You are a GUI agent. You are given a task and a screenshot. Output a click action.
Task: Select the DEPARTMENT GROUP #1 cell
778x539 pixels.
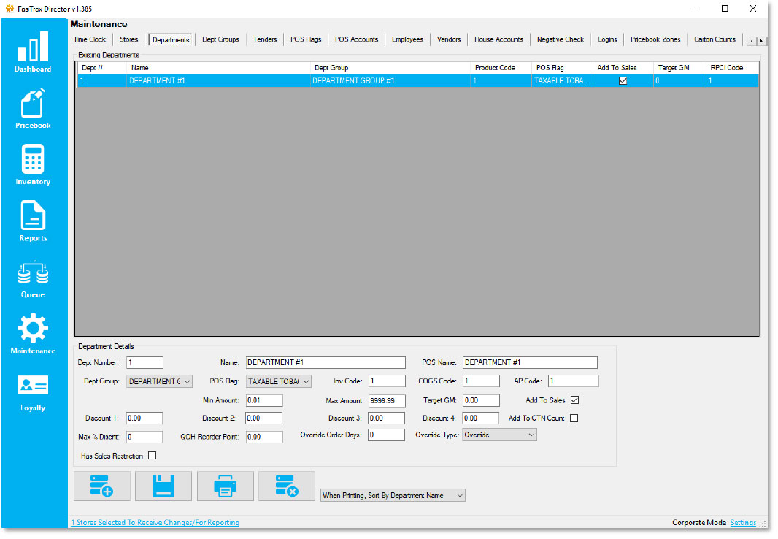[x=390, y=80]
